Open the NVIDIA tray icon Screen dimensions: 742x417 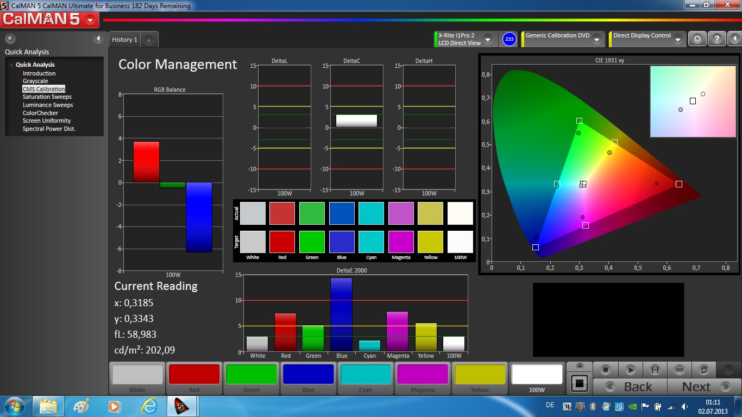point(633,406)
